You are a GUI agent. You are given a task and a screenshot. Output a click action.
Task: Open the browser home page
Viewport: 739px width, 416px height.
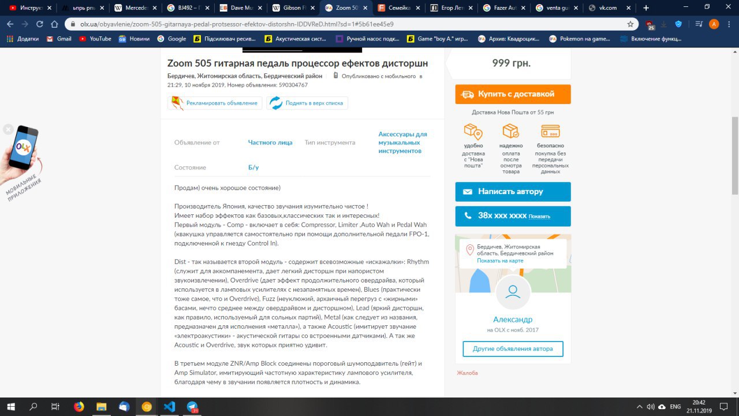click(x=54, y=24)
